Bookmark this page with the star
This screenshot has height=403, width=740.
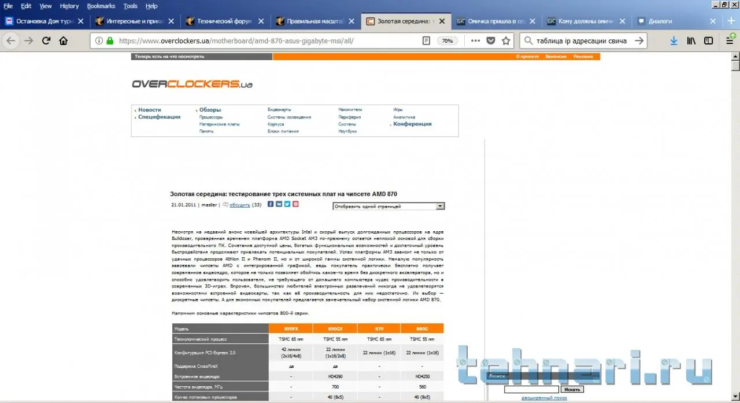pos(506,41)
